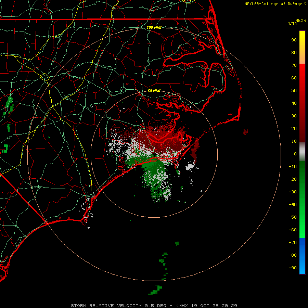
Task: Click the -10 value on the velocity scale
Action: click(x=293, y=167)
